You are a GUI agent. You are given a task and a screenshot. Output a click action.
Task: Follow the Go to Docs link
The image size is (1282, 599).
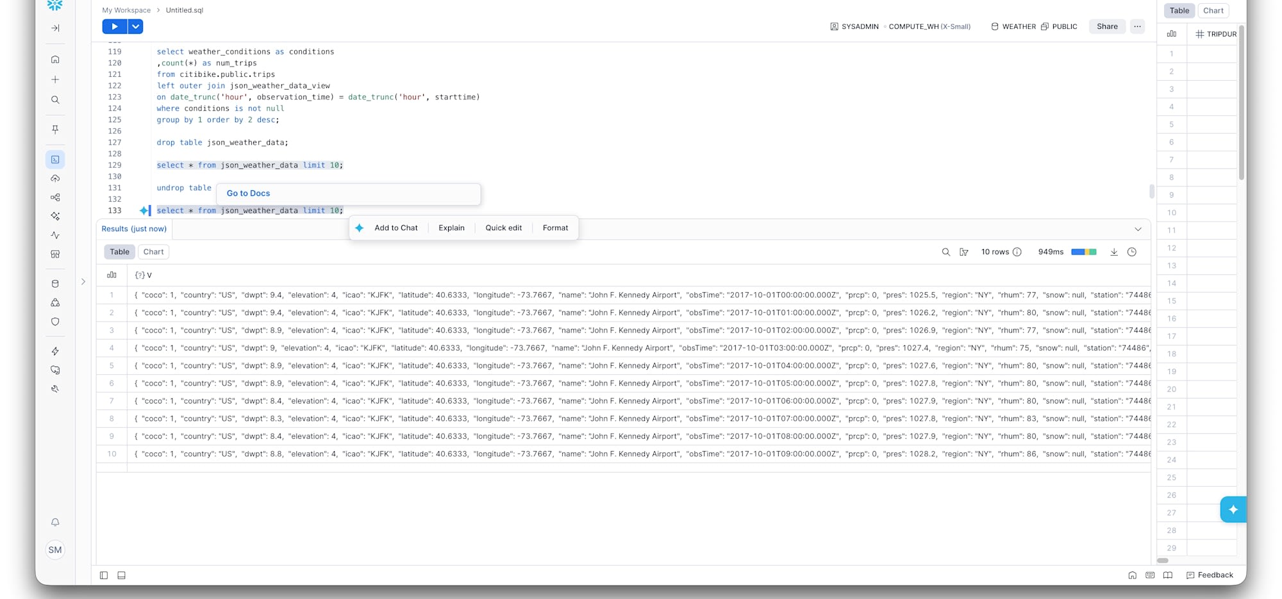[x=248, y=193]
